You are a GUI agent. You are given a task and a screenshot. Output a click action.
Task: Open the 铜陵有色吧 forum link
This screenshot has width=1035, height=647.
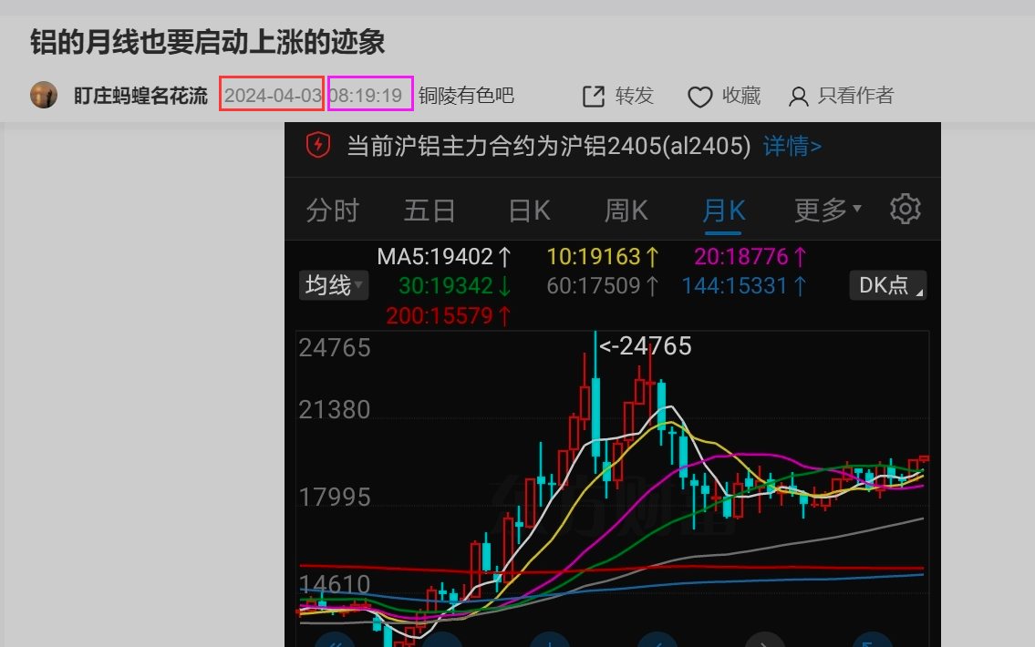pyautogui.click(x=466, y=96)
